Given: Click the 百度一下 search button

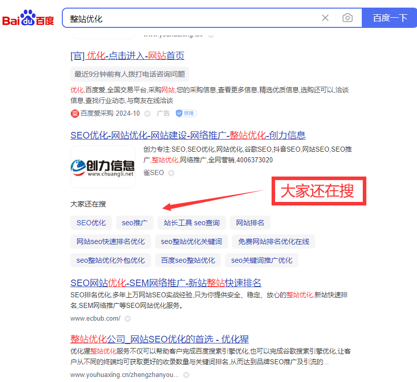Looking at the screenshot, I should point(390,18).
